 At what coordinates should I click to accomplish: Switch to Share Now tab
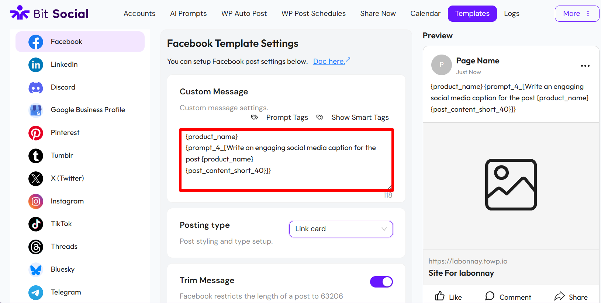pos(378,14)
